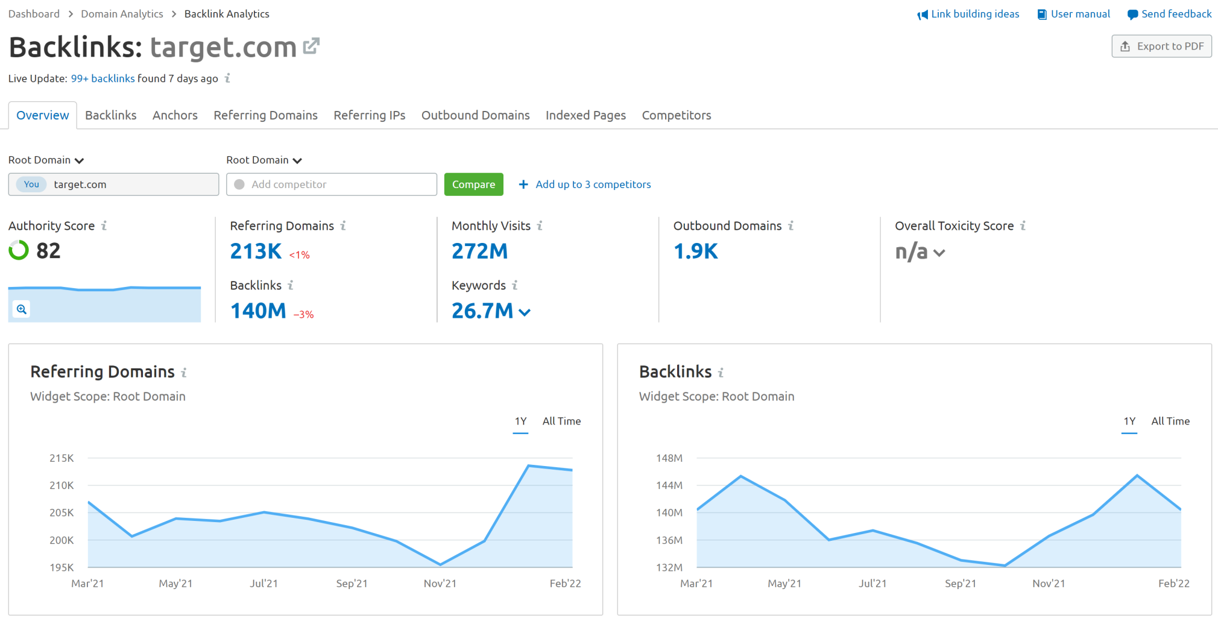This screenshot has width=1218, height=621.
Task: Click the green Compare button
Action: [474, 184]
